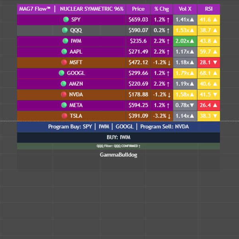Click the $590.07 price cell
The width and height of the screenshot is (239, 239).
(x=138, y=30)
